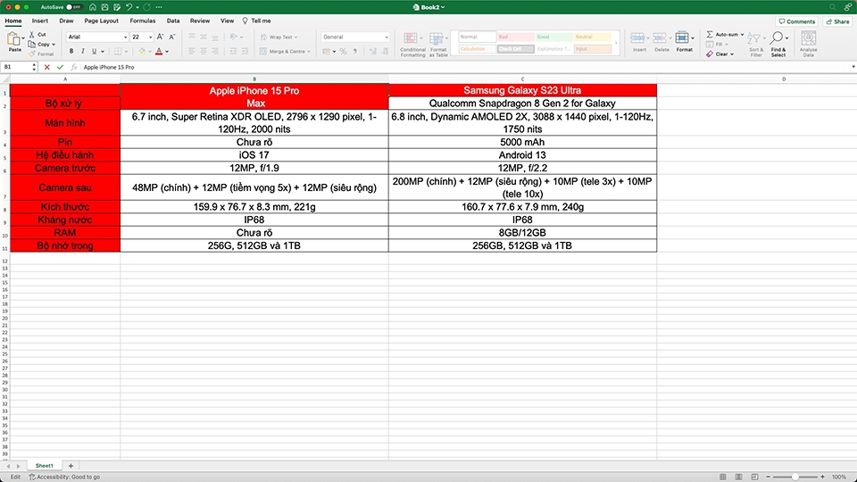Click Analyse Data
The image size is (857, 482).
[809, 45]
